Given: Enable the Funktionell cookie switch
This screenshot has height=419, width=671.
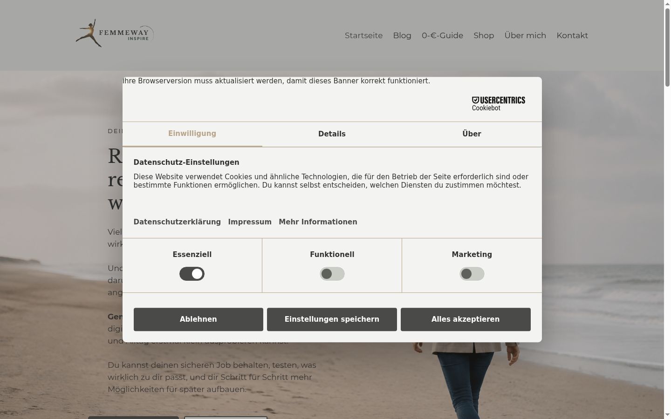Looking at the screenshot, I should click(x=332, y=274).
